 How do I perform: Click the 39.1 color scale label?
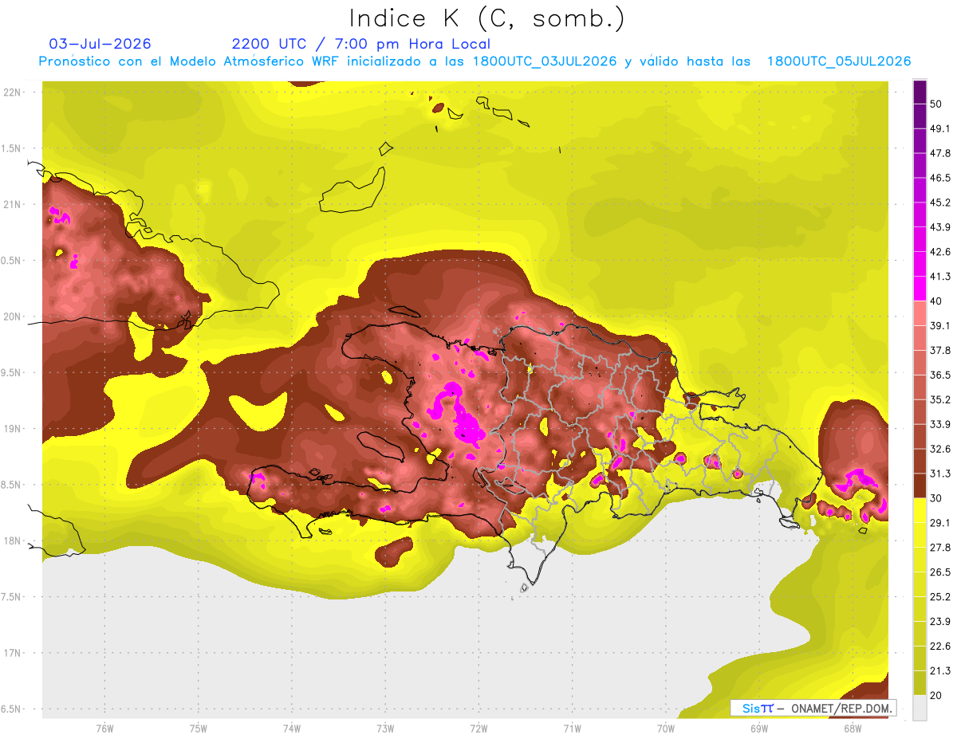(x=939, y=325)
